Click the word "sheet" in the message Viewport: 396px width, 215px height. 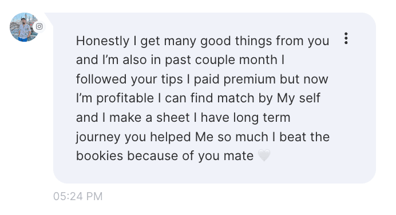coord(173,118)
